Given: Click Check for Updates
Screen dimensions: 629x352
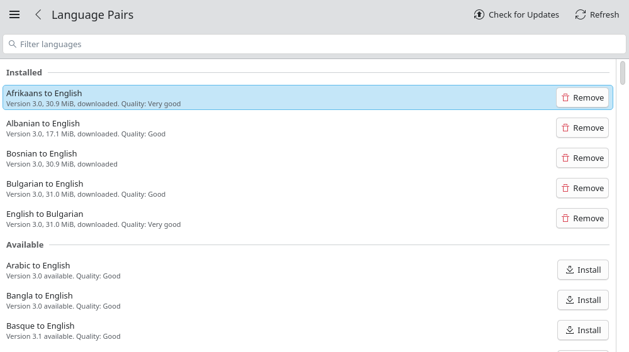Looking at the screenshot, I should point(516,15).
